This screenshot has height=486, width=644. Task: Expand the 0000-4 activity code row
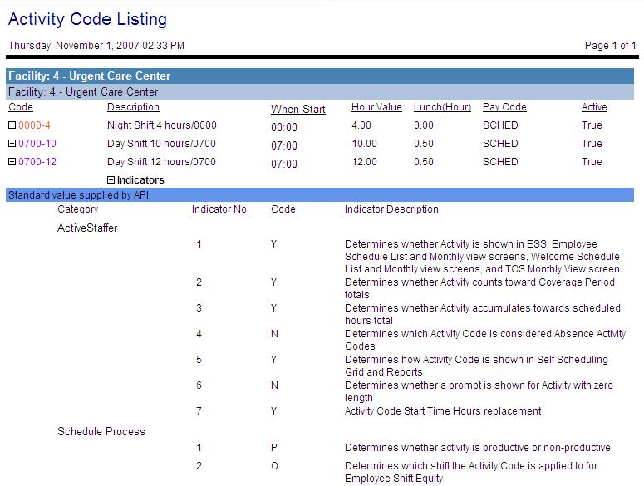pyautogui.click(x=12, y=126)
